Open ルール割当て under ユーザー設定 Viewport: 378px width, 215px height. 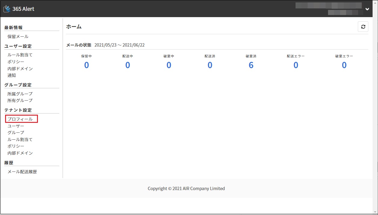coord(20,55)
